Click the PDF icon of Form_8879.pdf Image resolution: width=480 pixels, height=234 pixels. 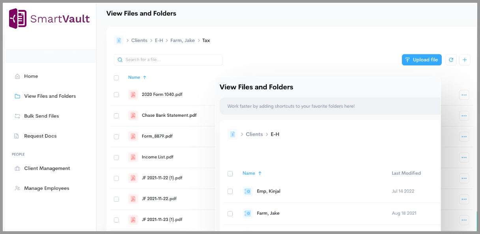coord(133,136)
